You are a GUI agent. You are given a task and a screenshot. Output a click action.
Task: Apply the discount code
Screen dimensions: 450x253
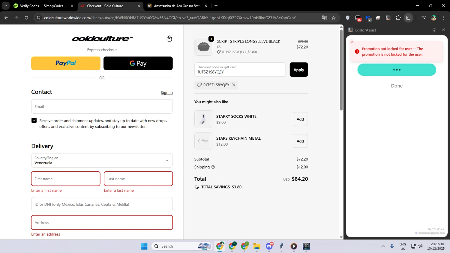click(298, 70)
